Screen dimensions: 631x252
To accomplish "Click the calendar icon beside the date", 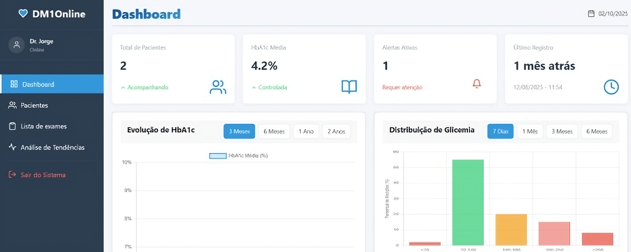I will pos(591,14).
